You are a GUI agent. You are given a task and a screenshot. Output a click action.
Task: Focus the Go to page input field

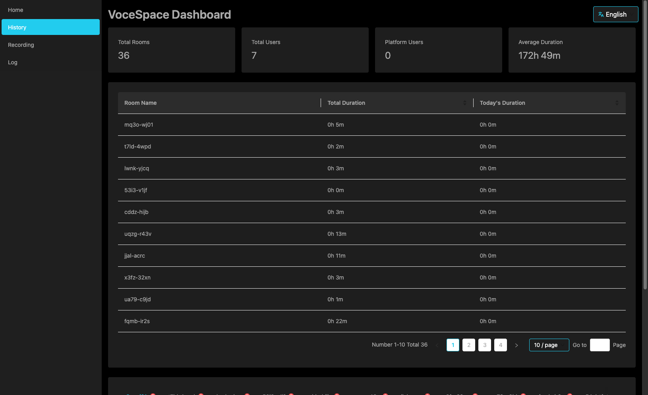600,345
